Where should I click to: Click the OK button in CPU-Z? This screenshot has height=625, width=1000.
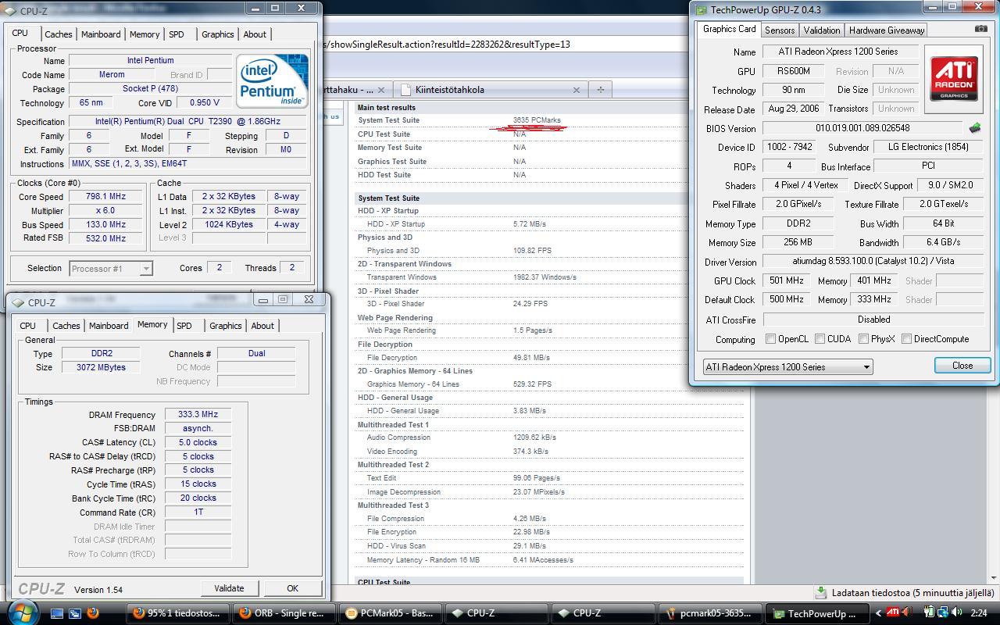click(292, 588)
